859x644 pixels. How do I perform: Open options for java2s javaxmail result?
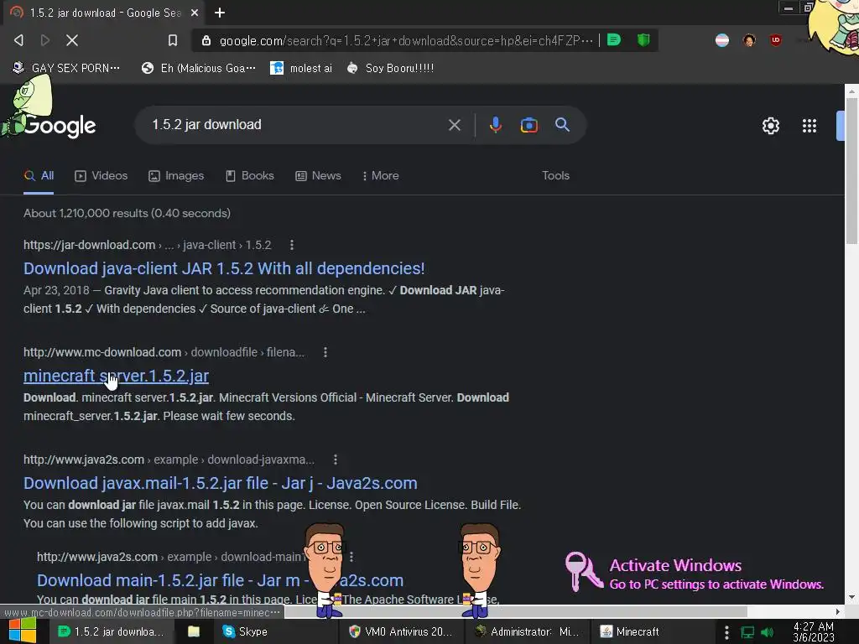[x=336, y=460]
